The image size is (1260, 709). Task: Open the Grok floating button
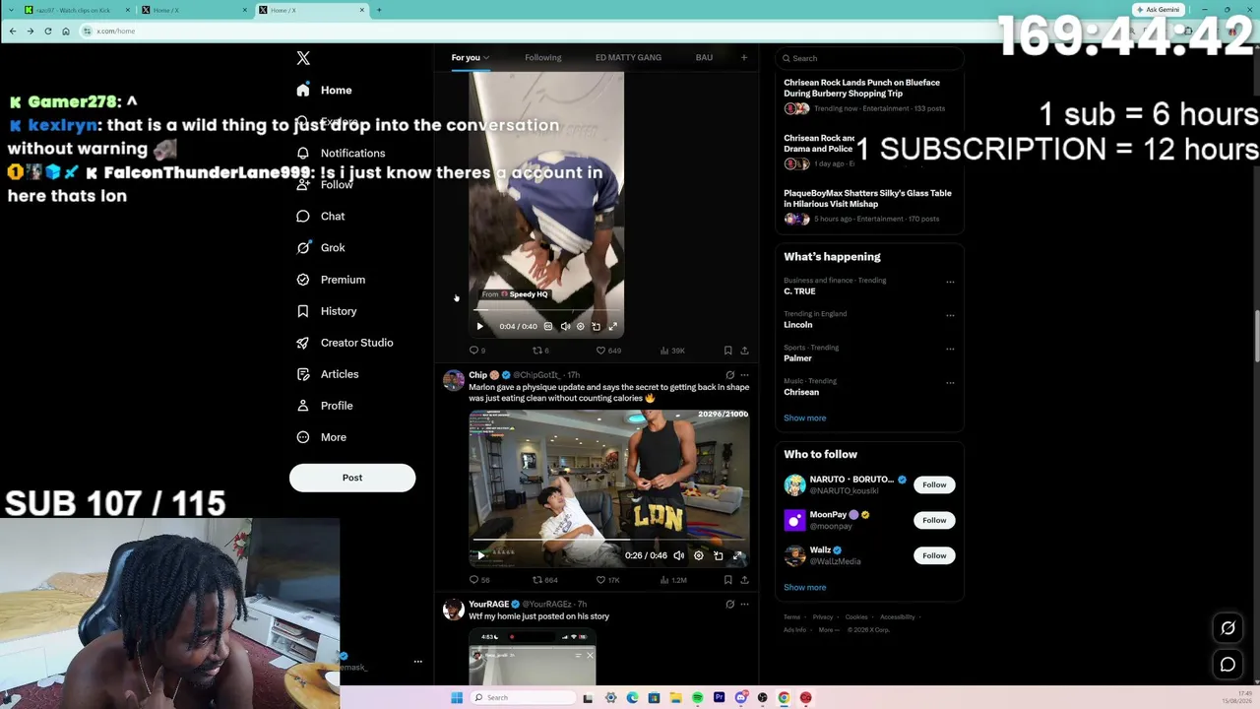click(1228, 628)
